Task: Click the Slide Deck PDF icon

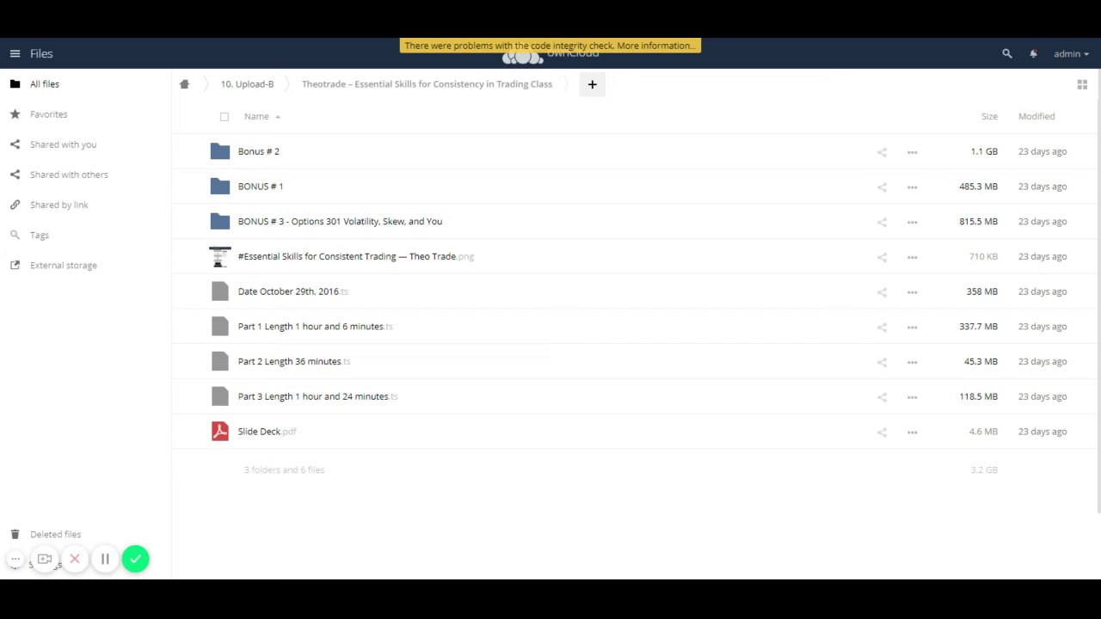Action: pos(220,432)
